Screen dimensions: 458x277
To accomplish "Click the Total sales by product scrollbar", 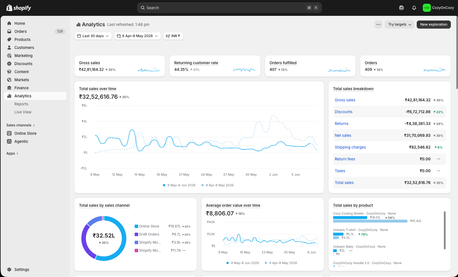I will click(x=445, y=230).
